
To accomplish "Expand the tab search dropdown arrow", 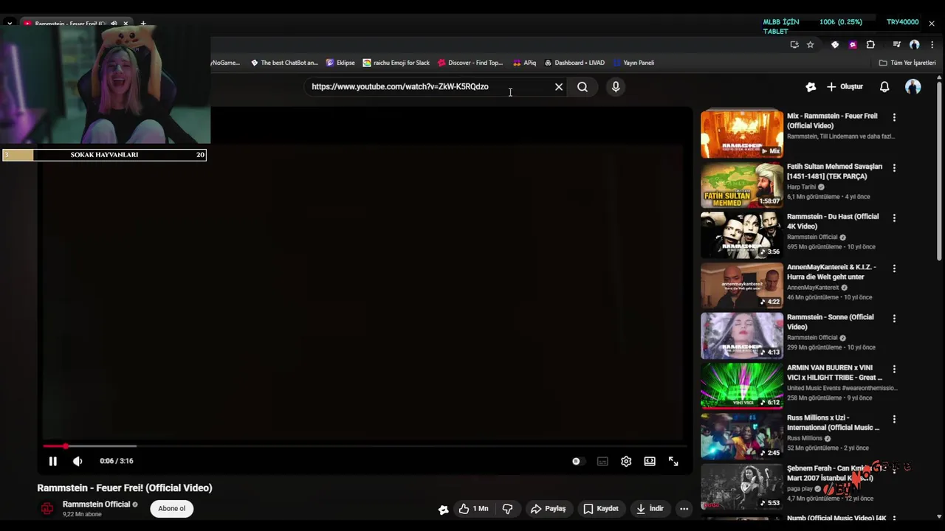I will (x=10, y=24).
